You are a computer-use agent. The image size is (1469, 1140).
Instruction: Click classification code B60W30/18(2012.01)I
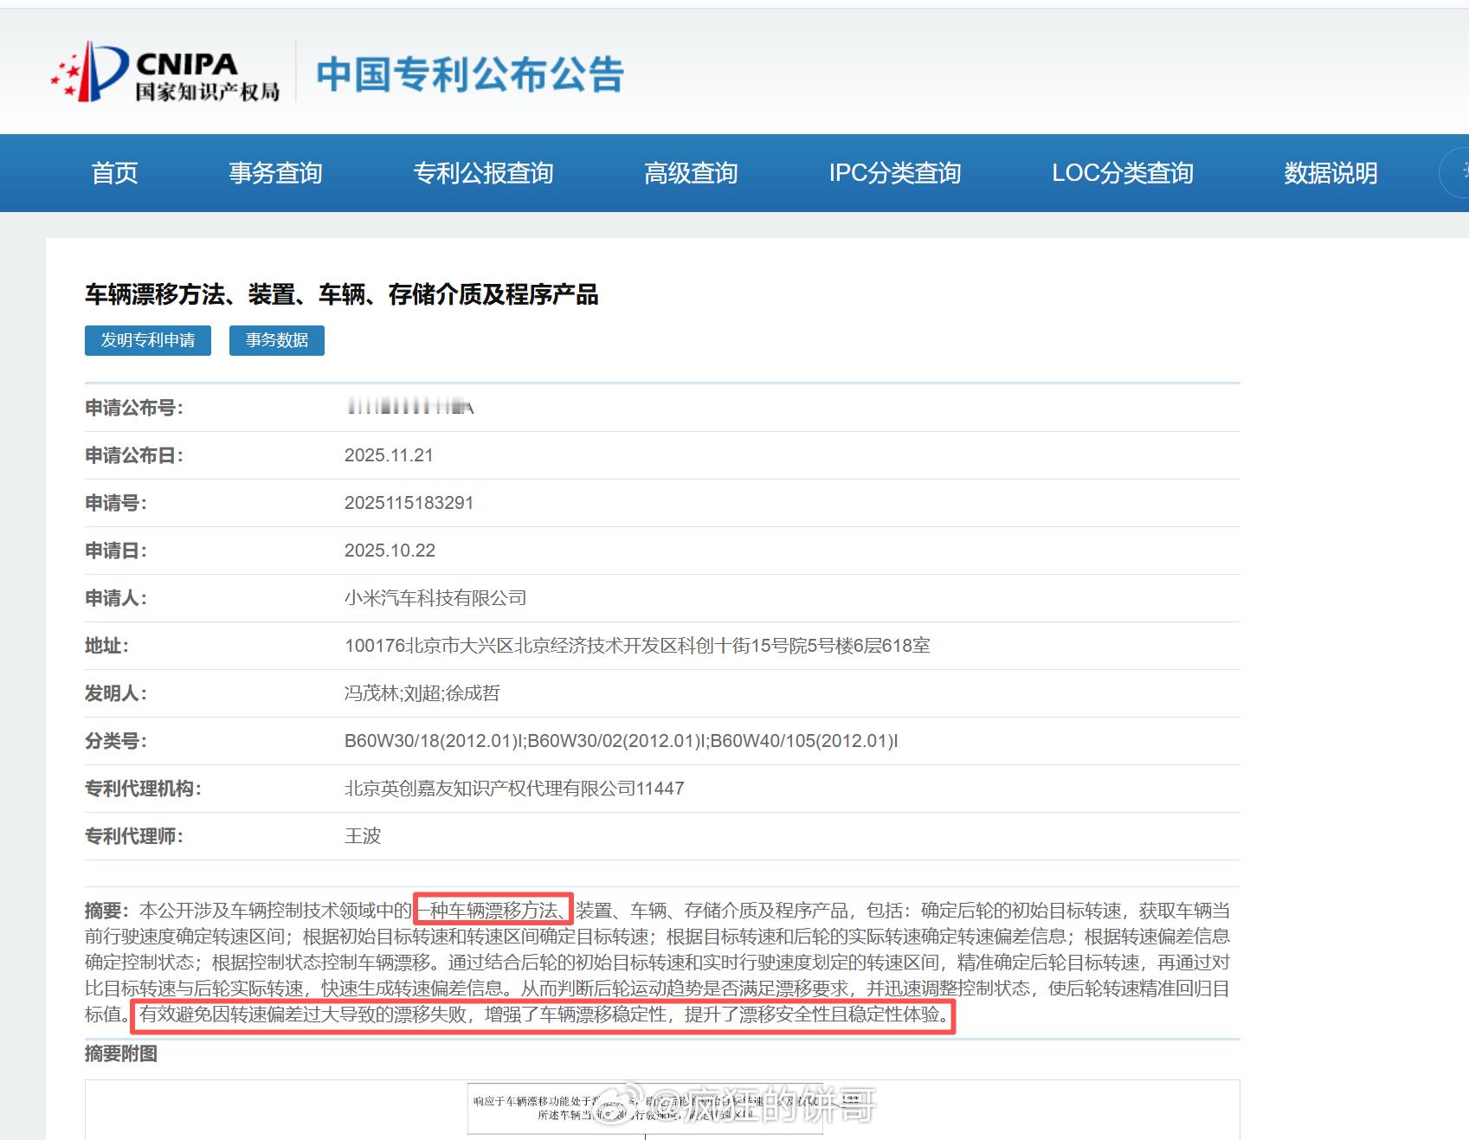tap(435, 741)
